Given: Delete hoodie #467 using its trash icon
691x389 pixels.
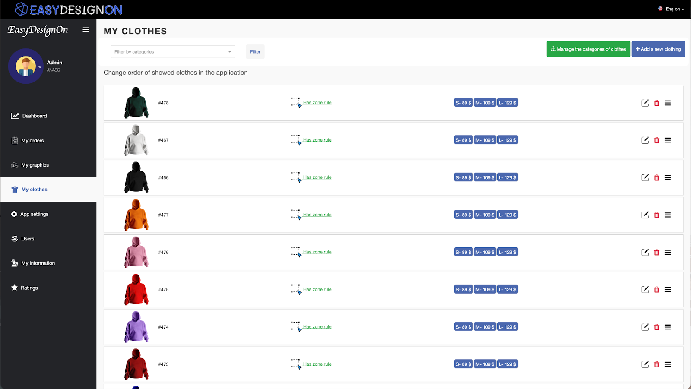Looking at the screenshot, I should click(x=656, y=140).
